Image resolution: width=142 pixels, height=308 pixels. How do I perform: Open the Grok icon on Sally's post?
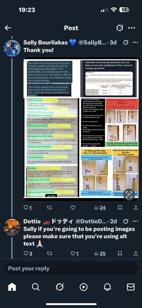point(125,43)
